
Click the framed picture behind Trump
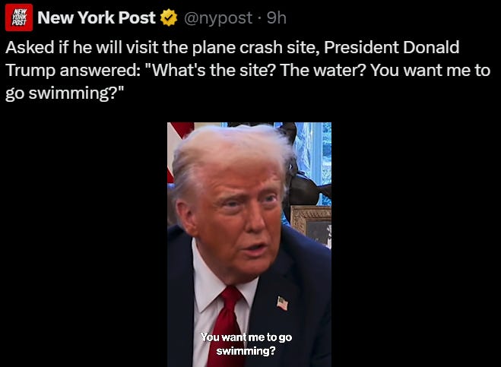311,225
